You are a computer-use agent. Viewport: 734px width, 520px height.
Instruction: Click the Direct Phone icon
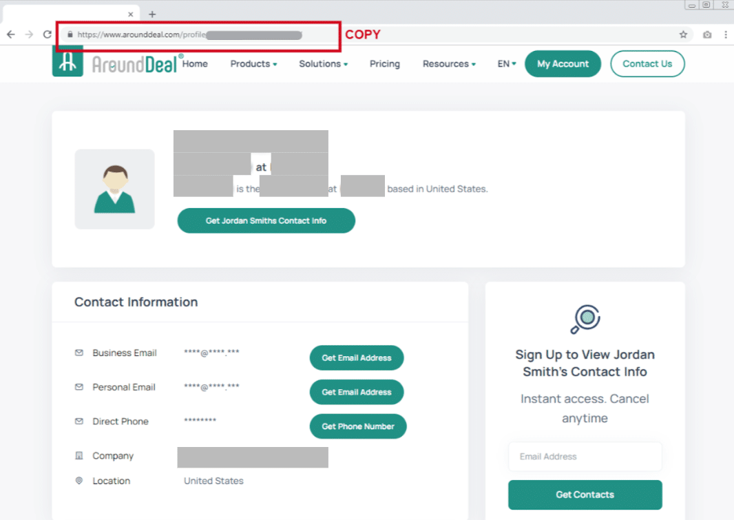tap(79, 422)
